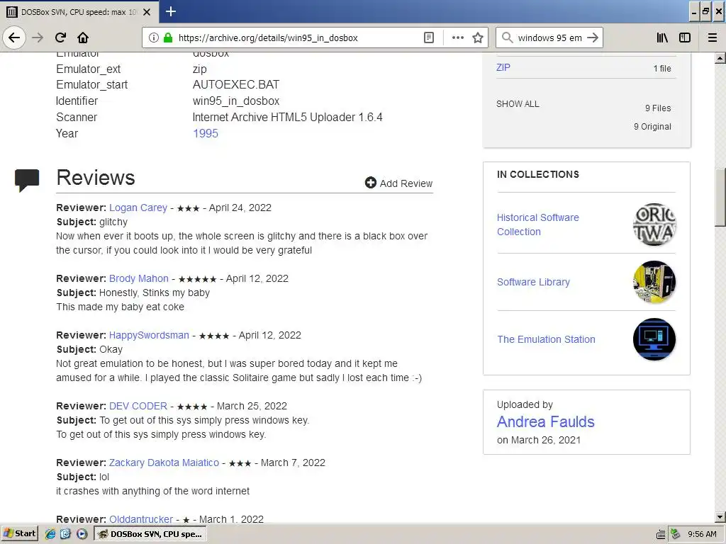Open page actions three-dot menu
726x544 pixels.
click(x=457, y=38)
